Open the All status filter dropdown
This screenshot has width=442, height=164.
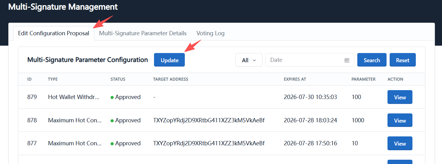point(249,60)
